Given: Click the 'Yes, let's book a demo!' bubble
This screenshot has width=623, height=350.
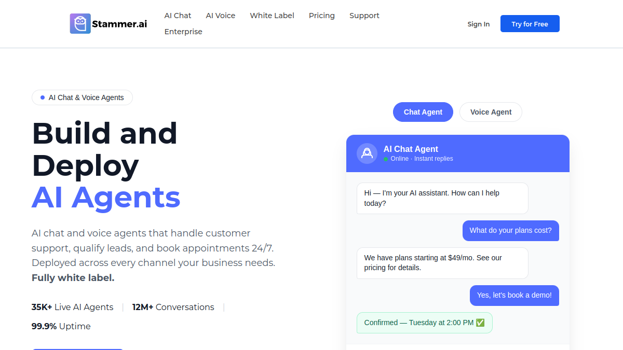Looking at the screenshot, I should click(x=514, y=296).
